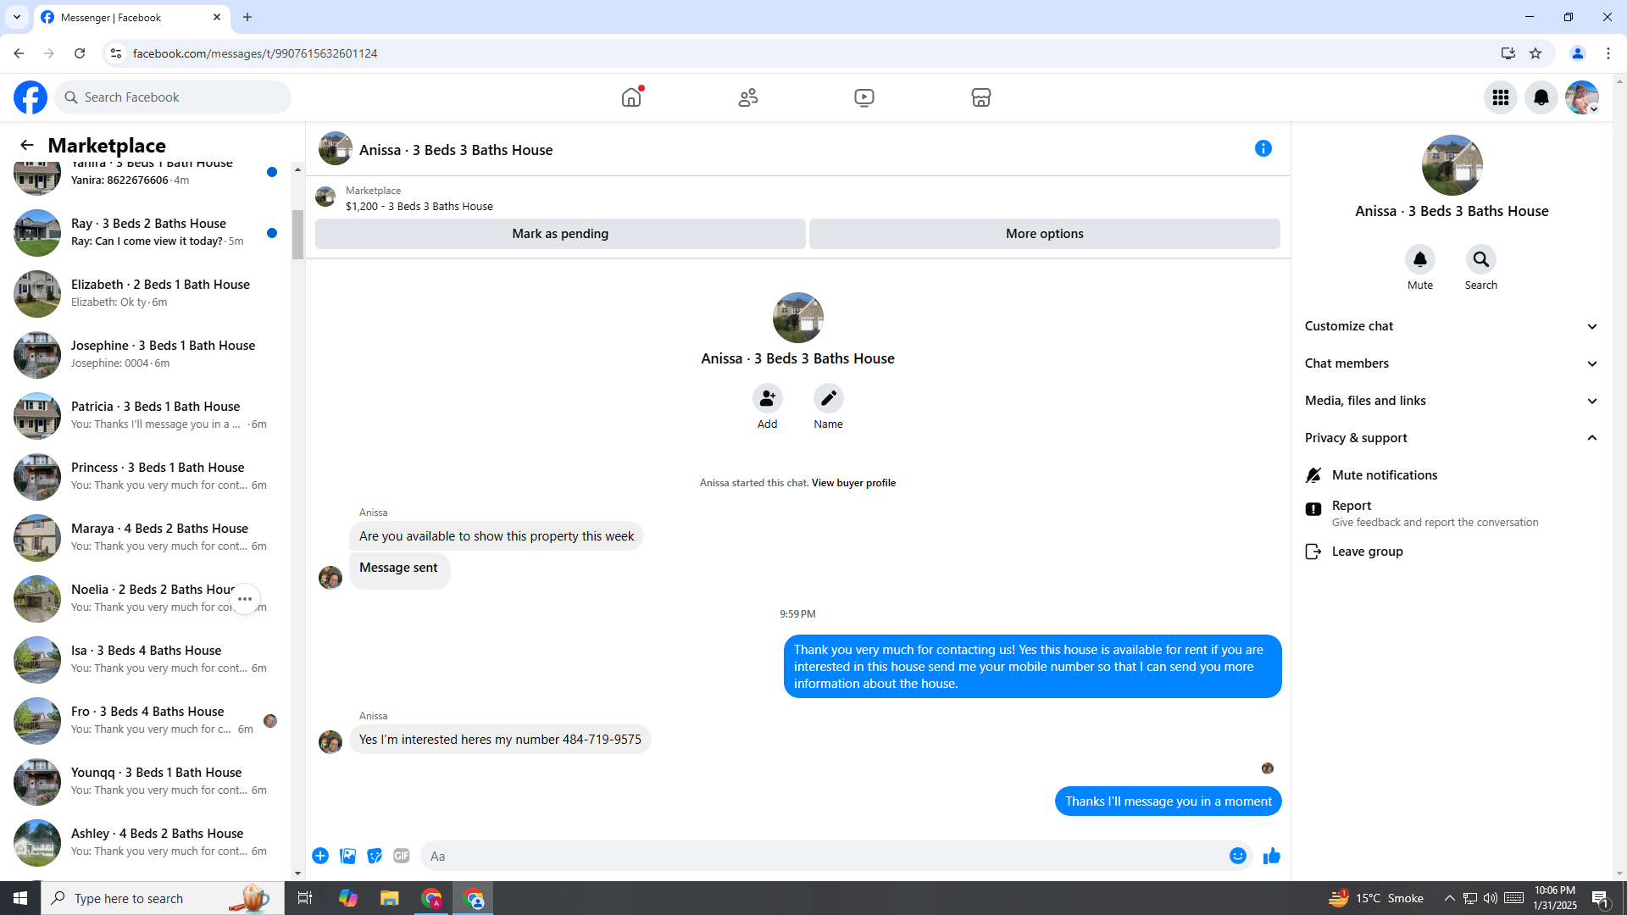Open more actions plus icon
Viewport: 1627px width, 915px height.
[320, 856]
